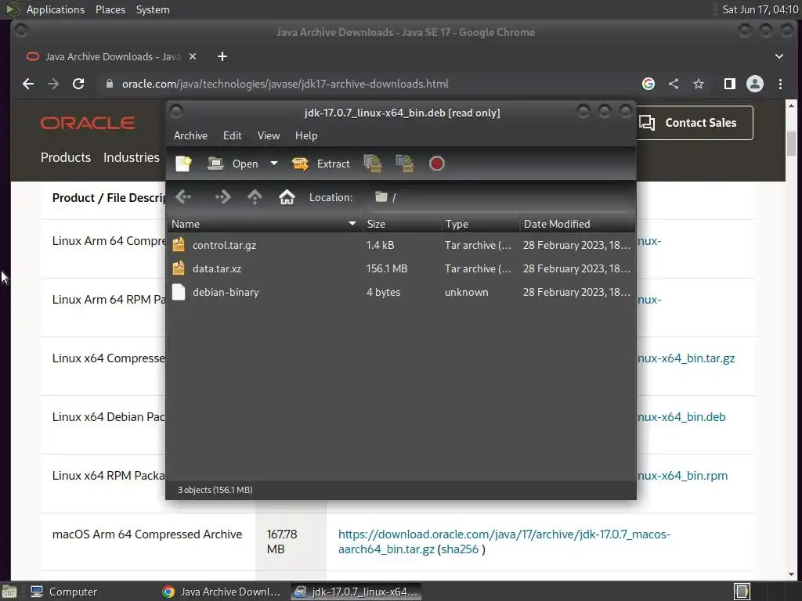Select control.tar.gz in the archive list
The height and width of the screenshot is (601, 802).
(x=401, y=245)
